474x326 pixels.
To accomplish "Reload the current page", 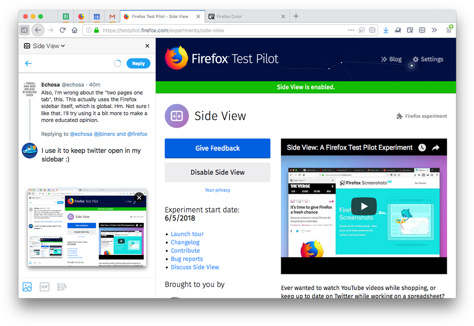I will point(62,30).
